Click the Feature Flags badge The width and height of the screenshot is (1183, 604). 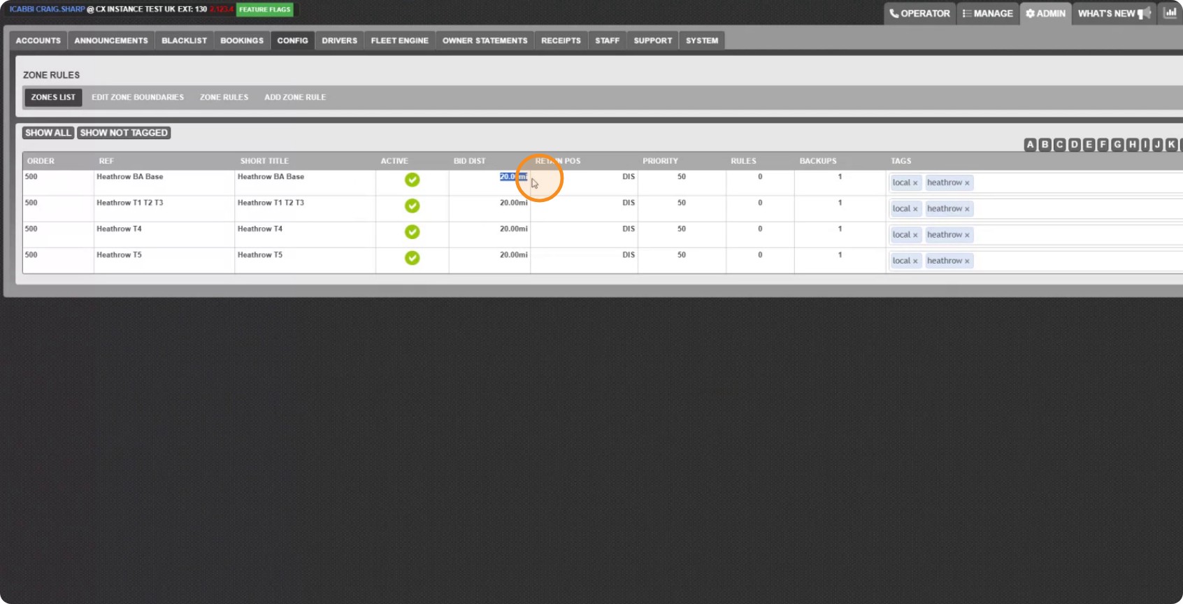pyautogui.click(x=265, y=9)
